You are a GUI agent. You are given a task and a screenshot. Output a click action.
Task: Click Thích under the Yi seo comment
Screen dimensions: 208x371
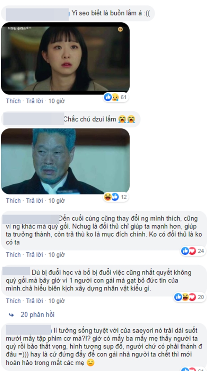[14, 101]
